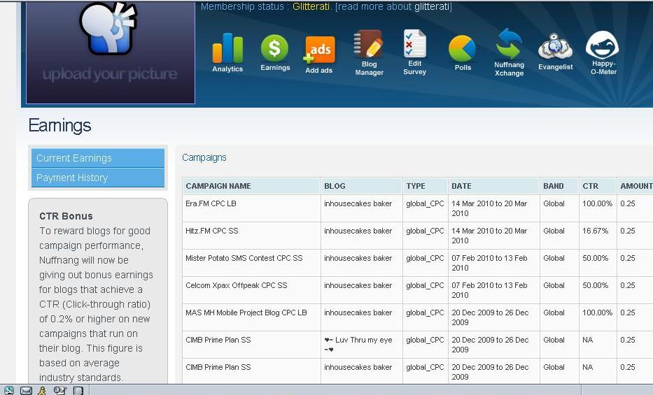Click the instant messenger figure status bar icon

coord(42,390)
